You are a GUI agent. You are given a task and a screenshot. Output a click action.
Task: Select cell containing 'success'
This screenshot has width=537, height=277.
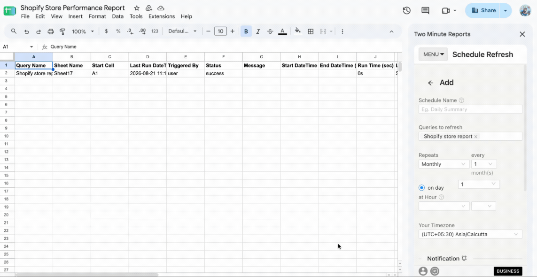click(x=224, y=73)
